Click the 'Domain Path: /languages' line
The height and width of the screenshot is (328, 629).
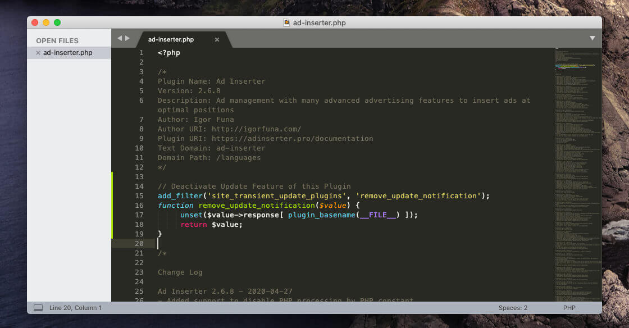click(x=209, y=158)
